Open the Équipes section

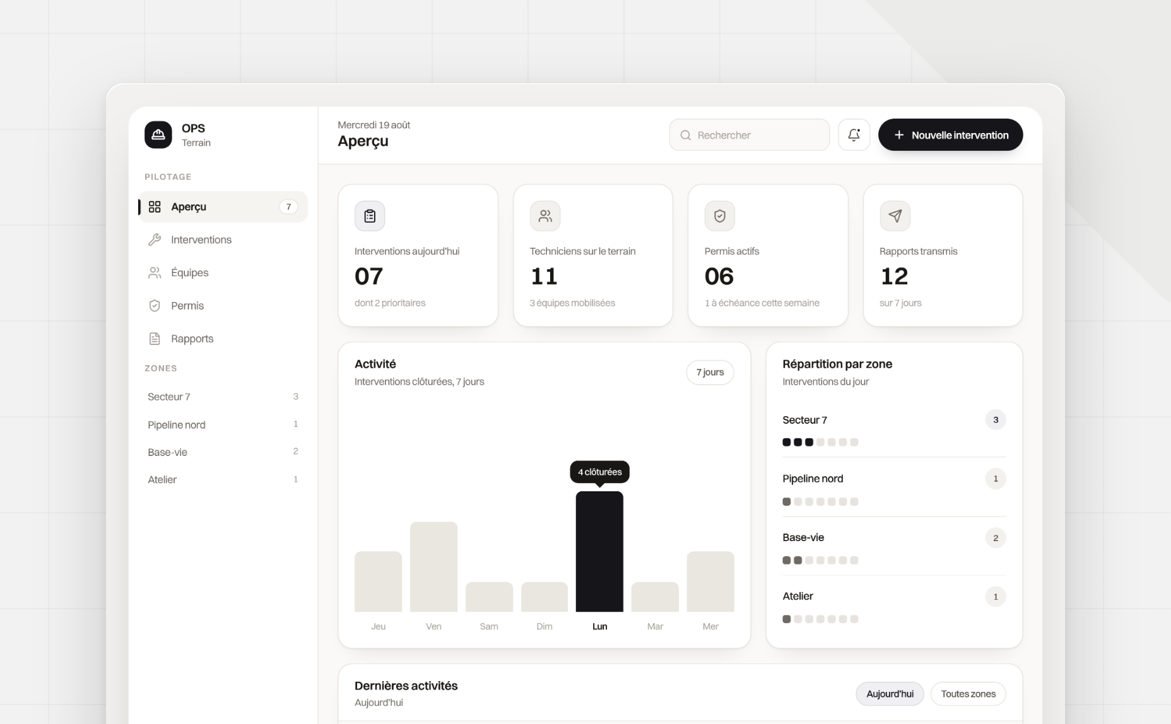point(223,272)
